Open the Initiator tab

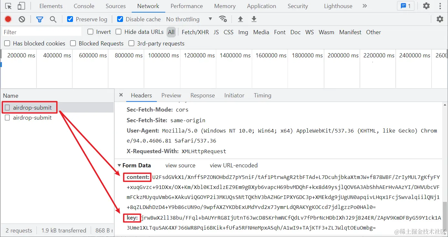tap(234, 95)
